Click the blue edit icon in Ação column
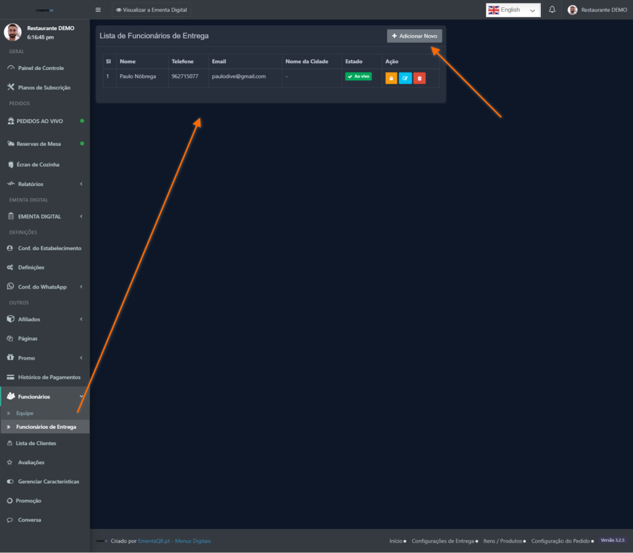This screenshot has height=553, width=633. click(x=405, y=78)
